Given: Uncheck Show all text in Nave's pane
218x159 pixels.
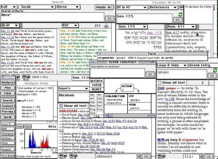Looking at the screenshot, I should click(x=61, y=106).
